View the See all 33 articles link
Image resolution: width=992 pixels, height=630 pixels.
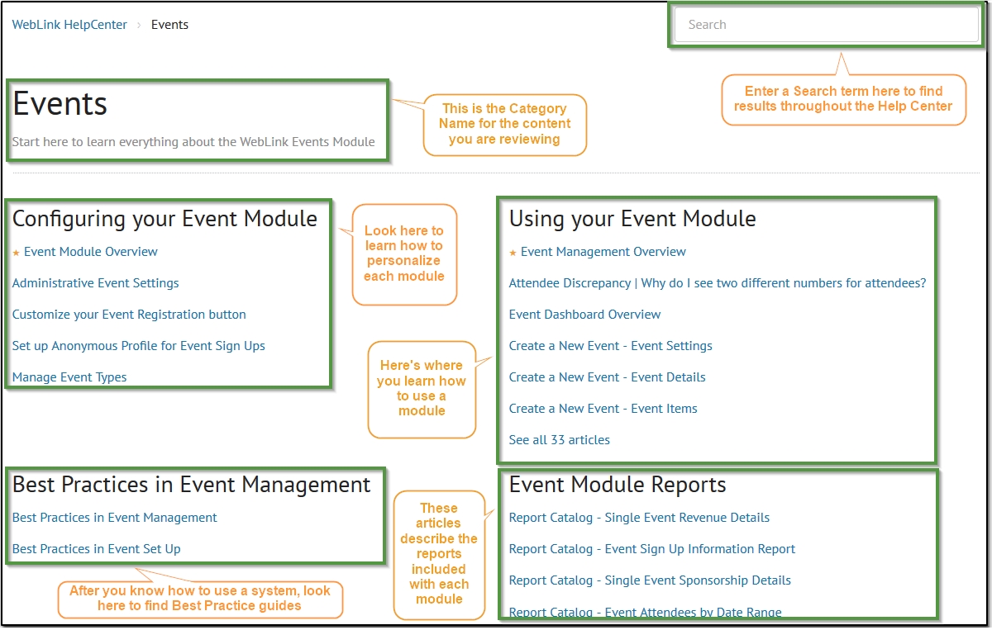(x=560, y=440)
